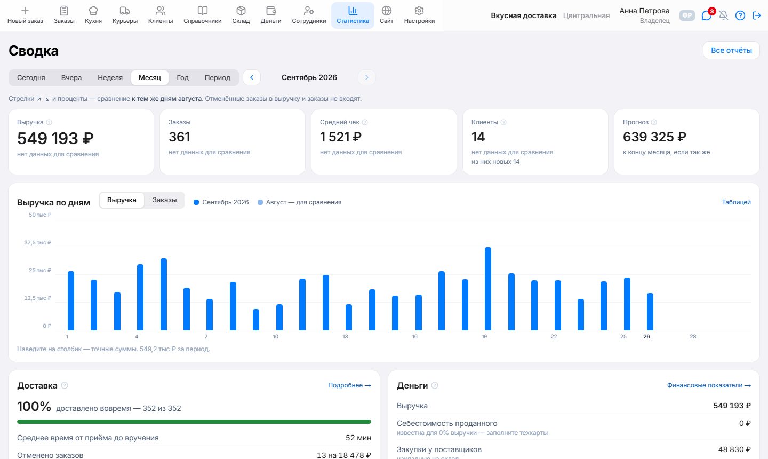768x459 pixels.
Task: Open the Клиенты section
Action: 161,15
